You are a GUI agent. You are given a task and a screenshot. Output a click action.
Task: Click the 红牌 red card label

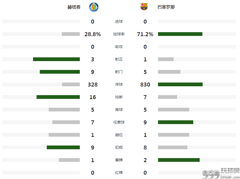point(119,173)
